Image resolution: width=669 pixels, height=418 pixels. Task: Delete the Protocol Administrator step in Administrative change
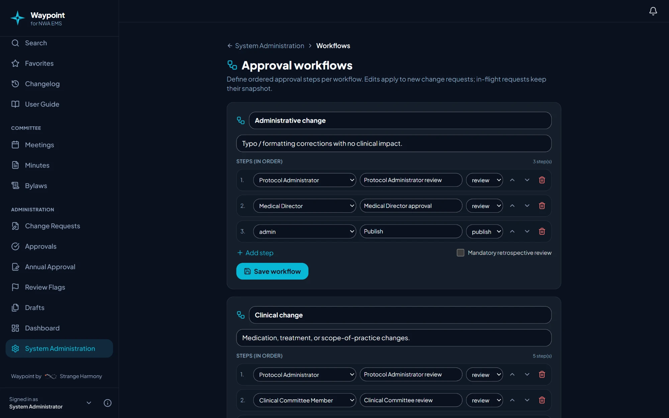(x=542, y=180)
